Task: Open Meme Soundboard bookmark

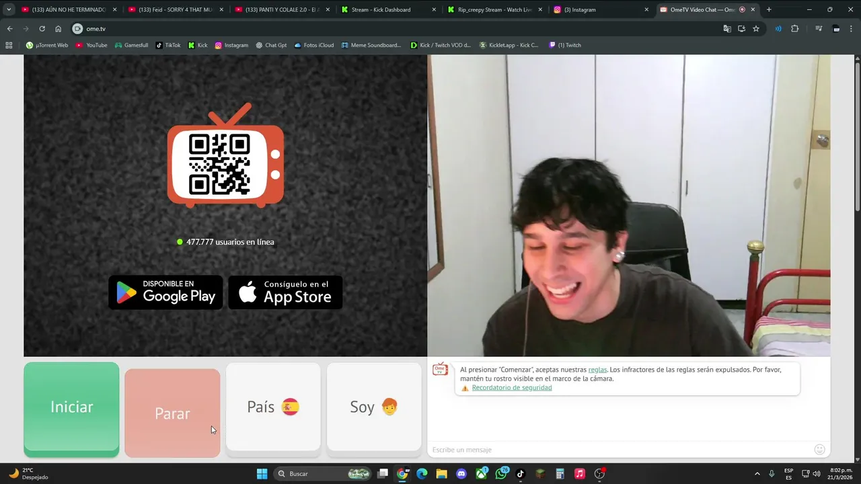Action: pos(371,45)
